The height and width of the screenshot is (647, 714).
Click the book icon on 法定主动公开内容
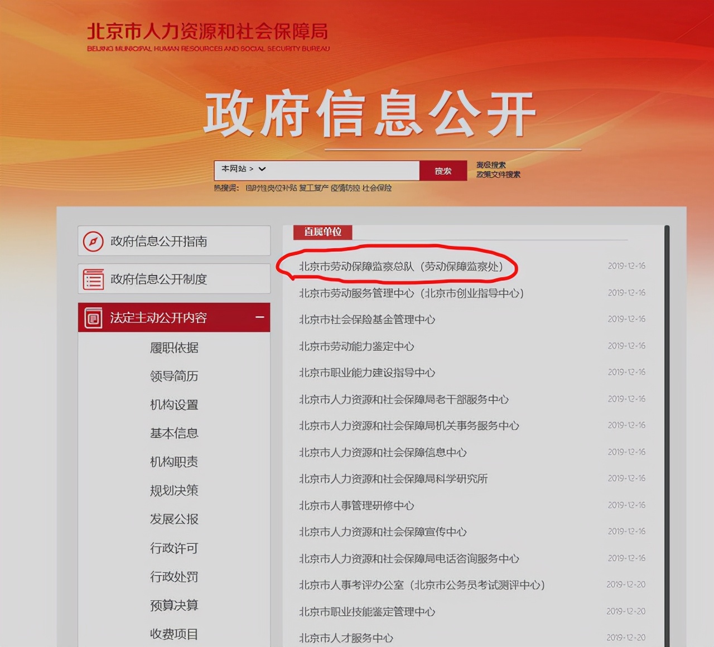click(92, 317)
